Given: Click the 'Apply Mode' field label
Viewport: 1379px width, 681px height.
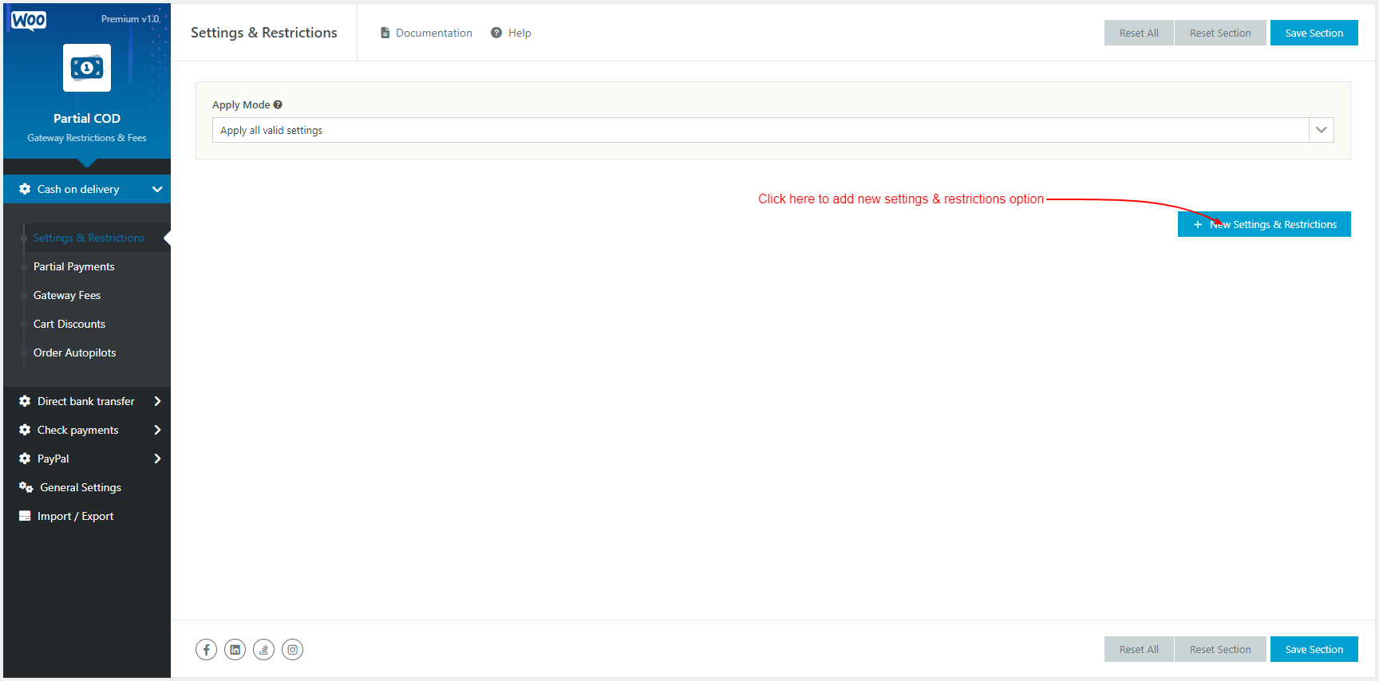Looking at the screenshot, I should click(241, 104).
